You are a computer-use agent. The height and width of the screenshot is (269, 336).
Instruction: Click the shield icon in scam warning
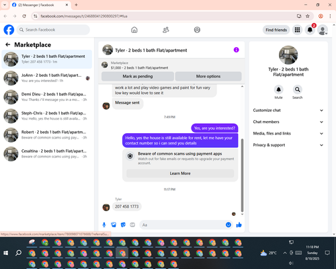point(130,156)
